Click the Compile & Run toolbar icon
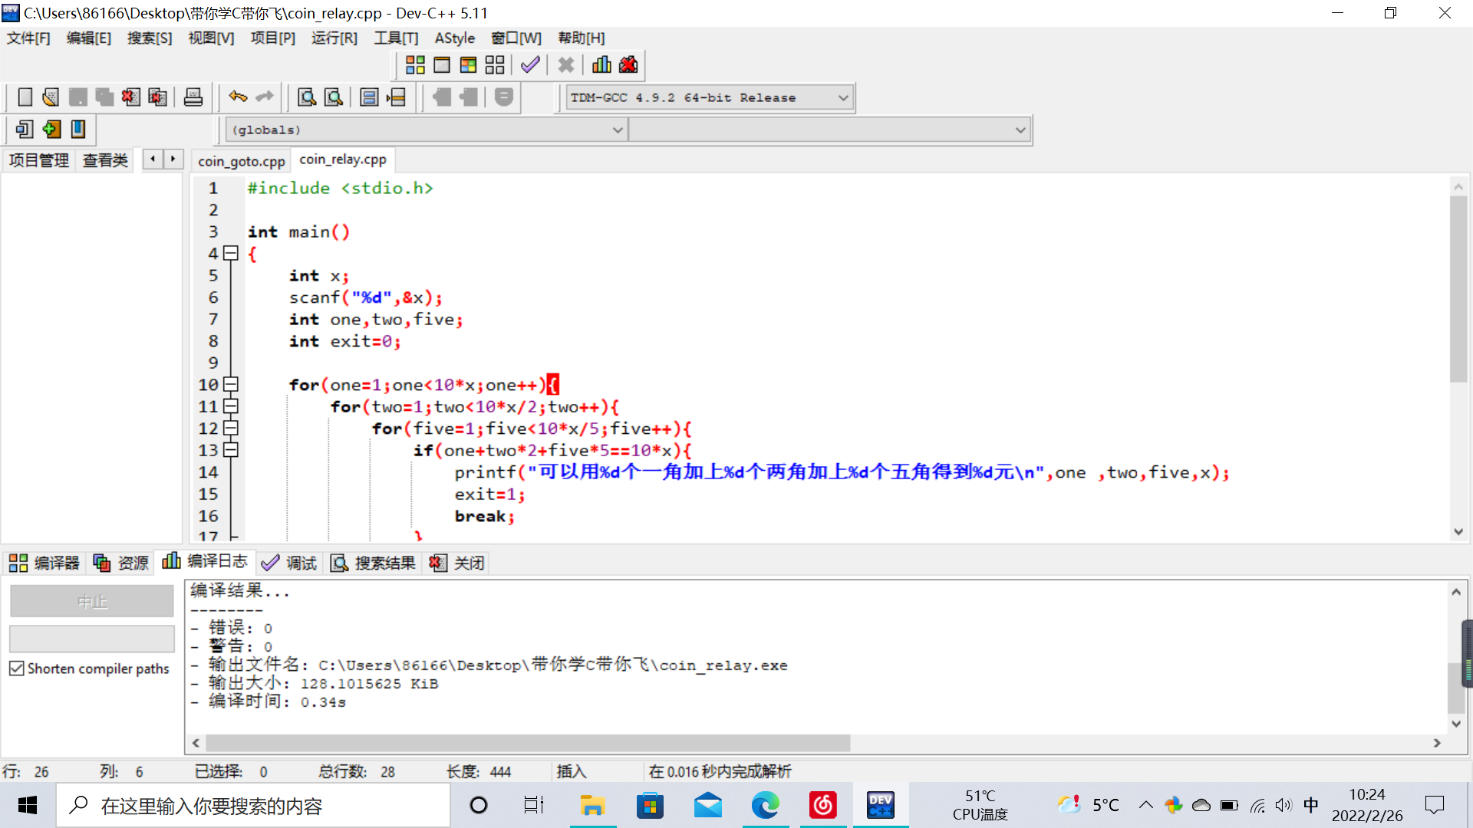1473x828 pixels. tap(468, 65)
